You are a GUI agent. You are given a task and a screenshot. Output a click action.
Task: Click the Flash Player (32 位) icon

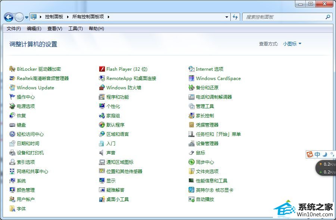(x=102, y=69)
